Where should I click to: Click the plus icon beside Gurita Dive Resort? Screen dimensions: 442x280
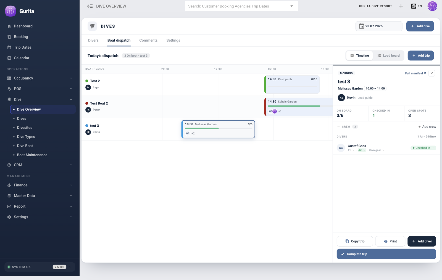click(401, 6)
